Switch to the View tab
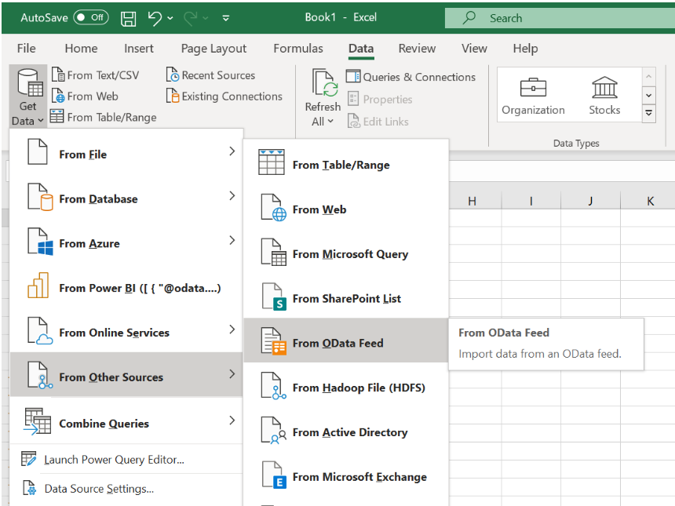675x506 pixels. click(474, 48)
